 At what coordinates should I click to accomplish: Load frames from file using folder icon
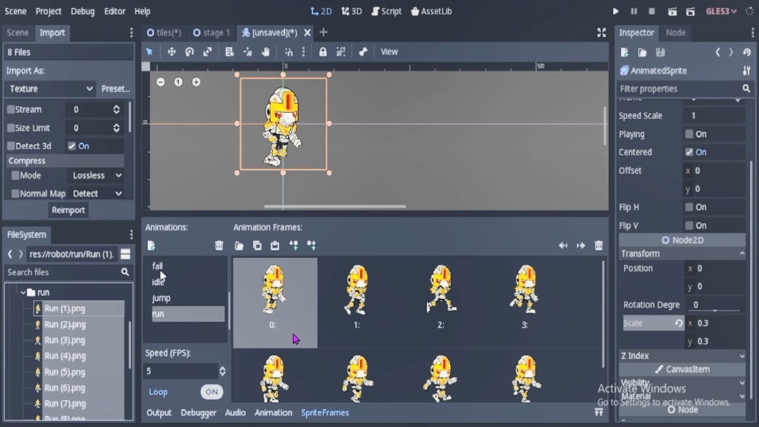[239, 246]
